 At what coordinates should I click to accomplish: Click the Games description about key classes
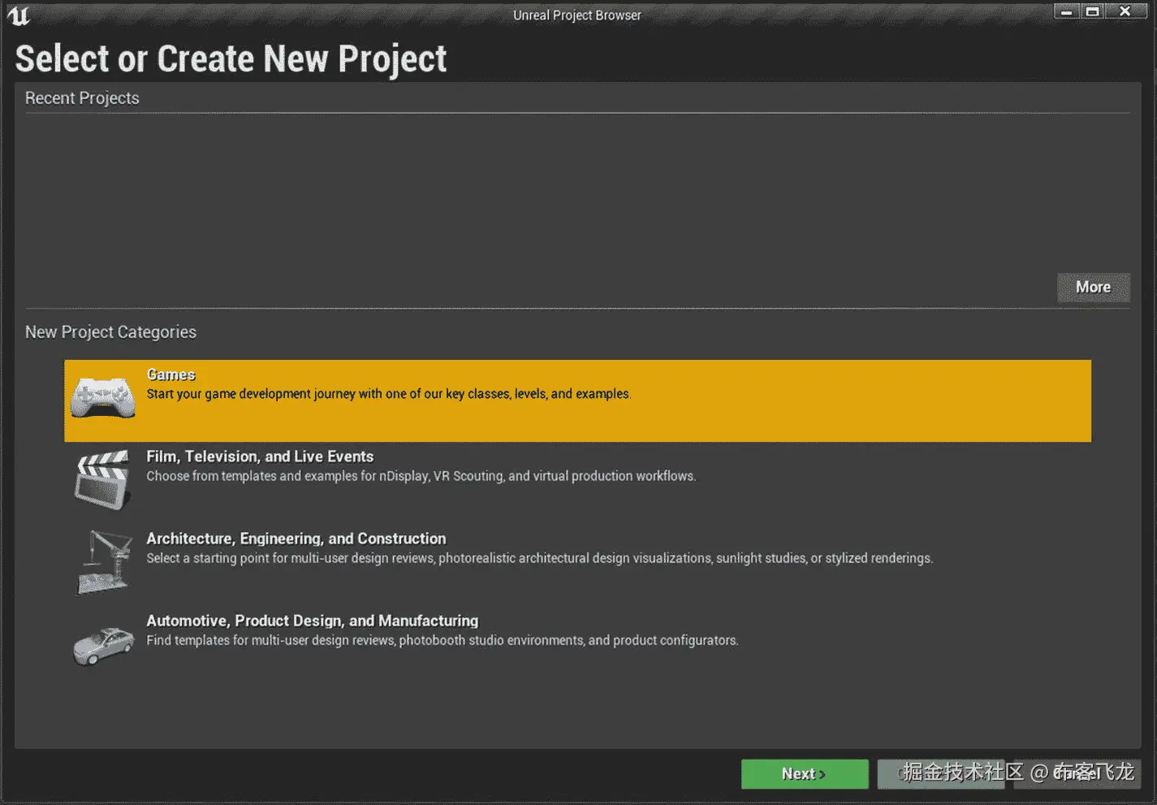click(389, 394)
